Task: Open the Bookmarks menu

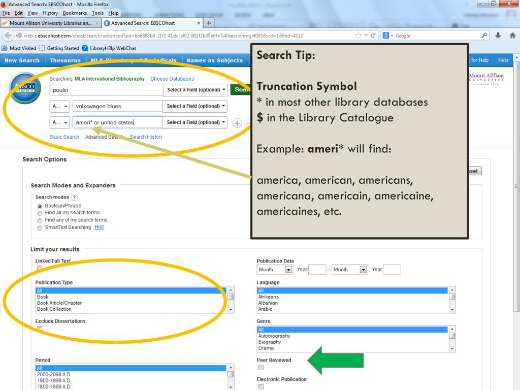Action: pyautogui.click(x=75, y=13)
